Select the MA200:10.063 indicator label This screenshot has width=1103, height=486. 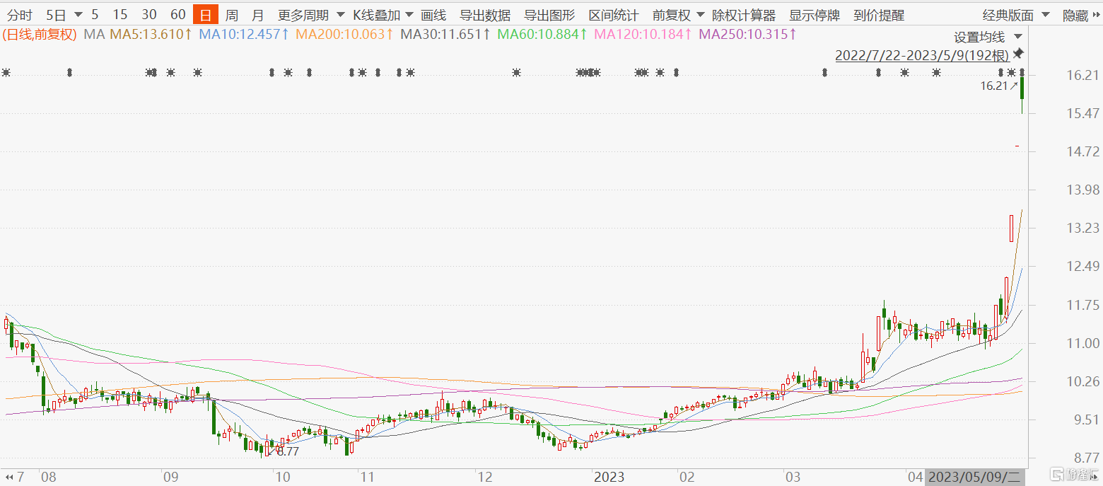tap(344, 34)
